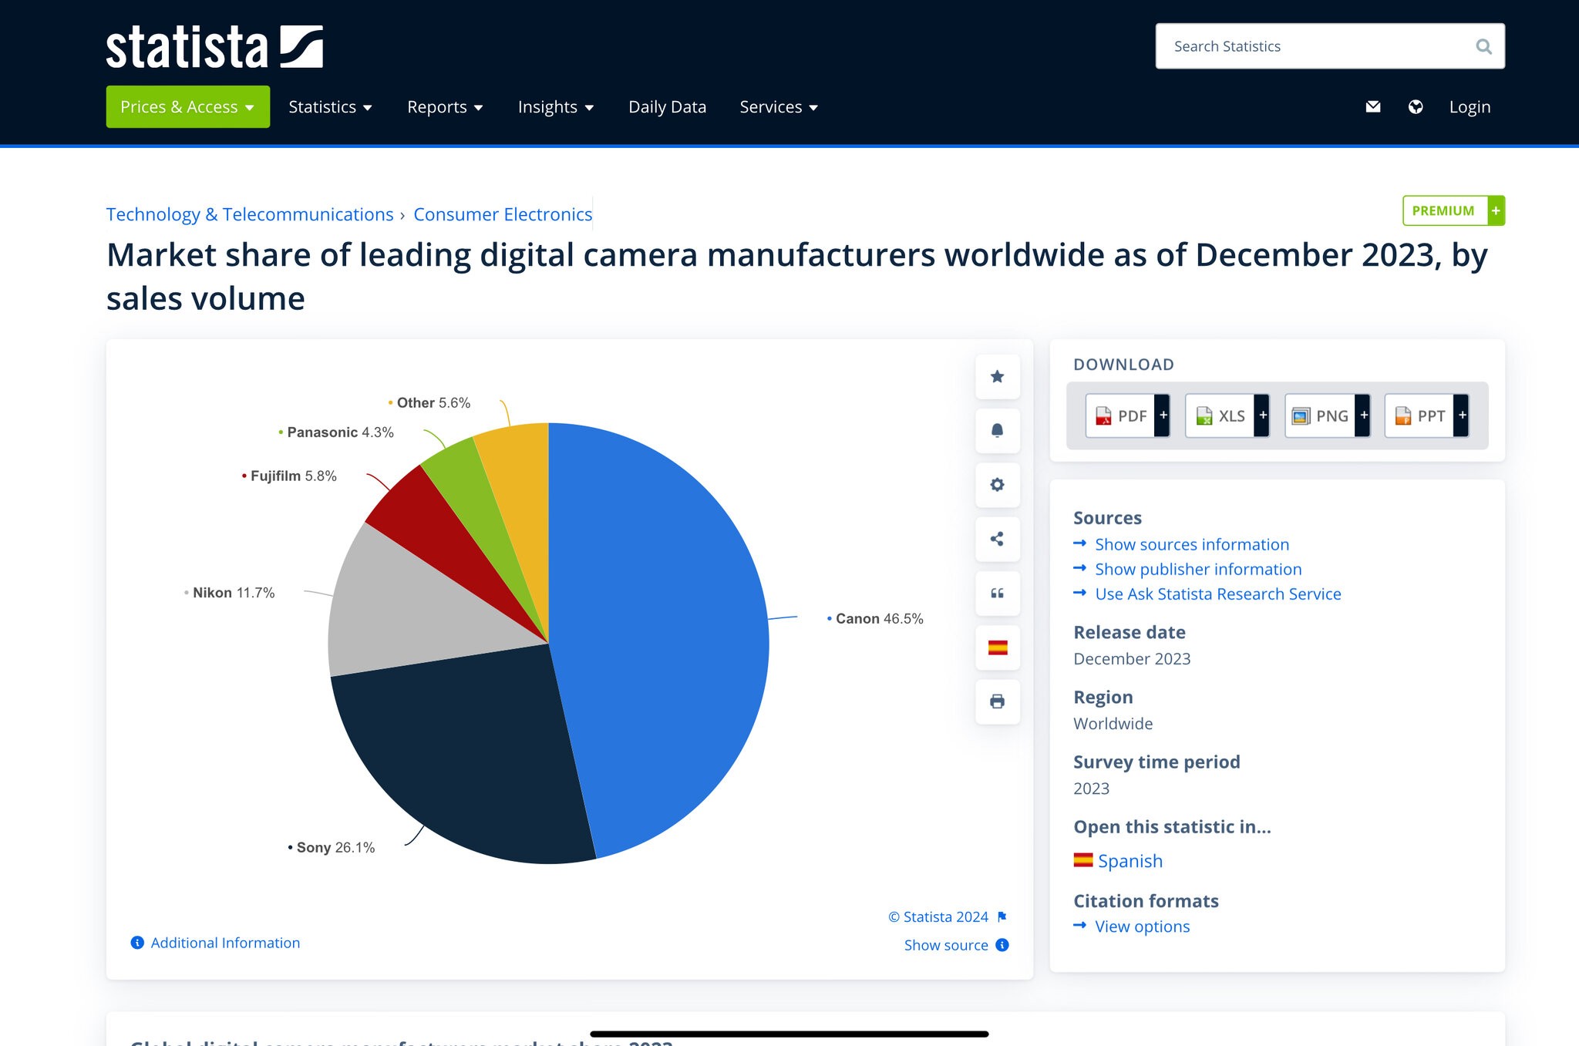
Task: Download the statistic as XLS
Action: [x=1227, y=415]
